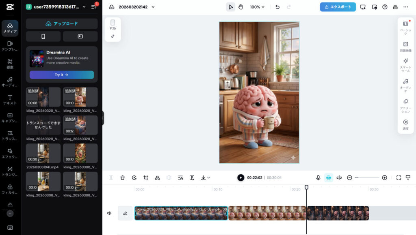Screen dimensions: 416x235
Task: Expand the download arrow dropdown in timeline toolbar
Action: click(205, 177)
